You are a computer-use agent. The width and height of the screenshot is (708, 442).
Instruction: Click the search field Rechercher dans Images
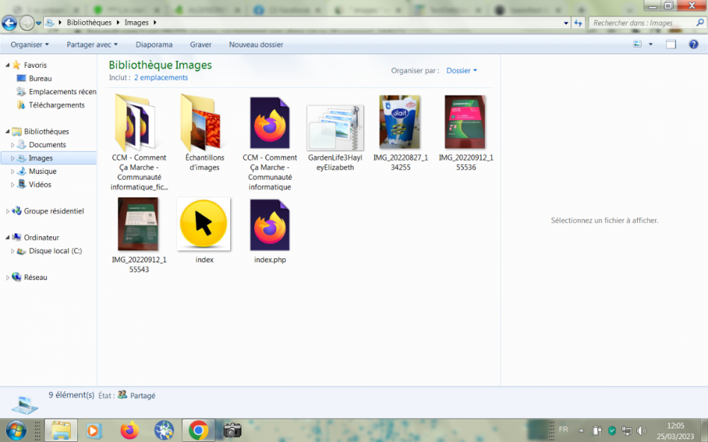click(x=641, y=23)
